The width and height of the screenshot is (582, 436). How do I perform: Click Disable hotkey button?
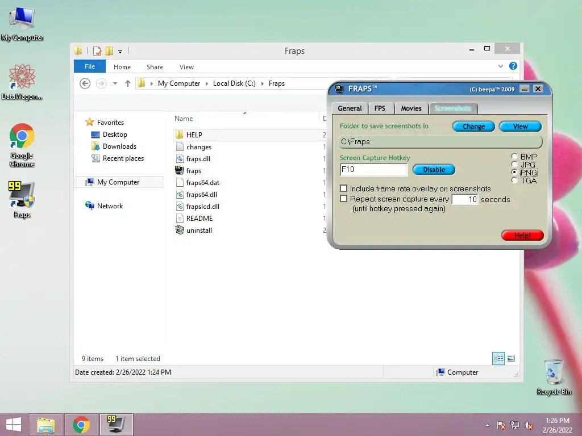click(434, 169)
